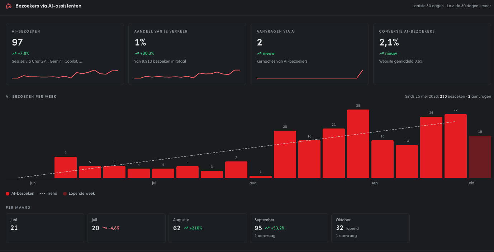Click the AI-assistant robot icon in the header
The height and width of the screenshot is (252, 494).
tap(9, 6)
